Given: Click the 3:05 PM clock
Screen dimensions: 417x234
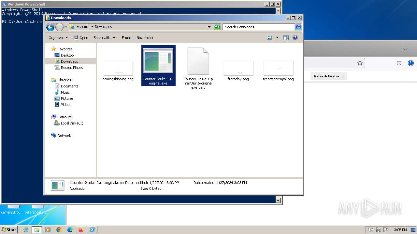Looking at the screenshot, I should (400, 230).
